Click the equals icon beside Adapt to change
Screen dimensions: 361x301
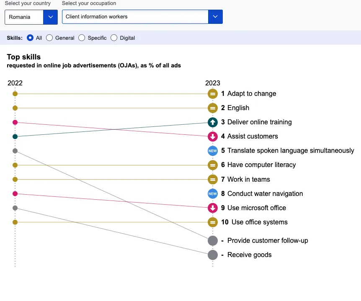click(213, 94)
